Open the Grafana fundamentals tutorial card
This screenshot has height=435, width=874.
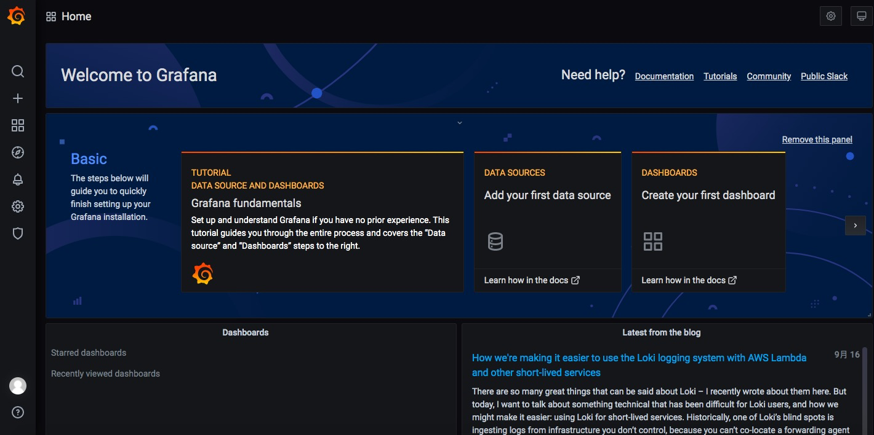coord(323,222)
